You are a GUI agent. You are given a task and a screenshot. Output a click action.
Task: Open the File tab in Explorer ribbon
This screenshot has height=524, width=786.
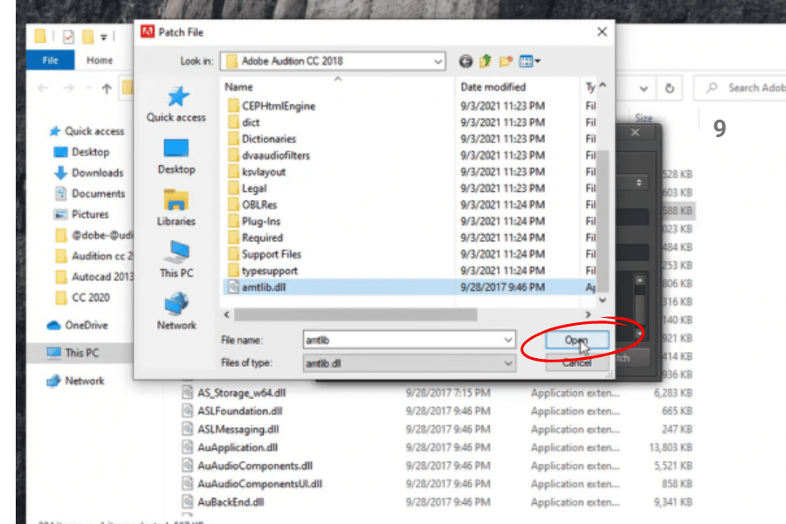(51, 60)
